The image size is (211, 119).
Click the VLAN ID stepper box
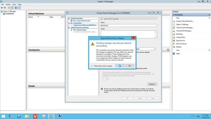pyautogui.click(x=105, y=79)
